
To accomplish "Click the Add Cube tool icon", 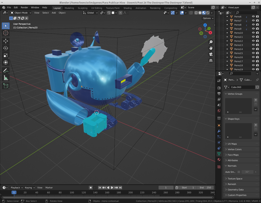I will coord(6,86).
